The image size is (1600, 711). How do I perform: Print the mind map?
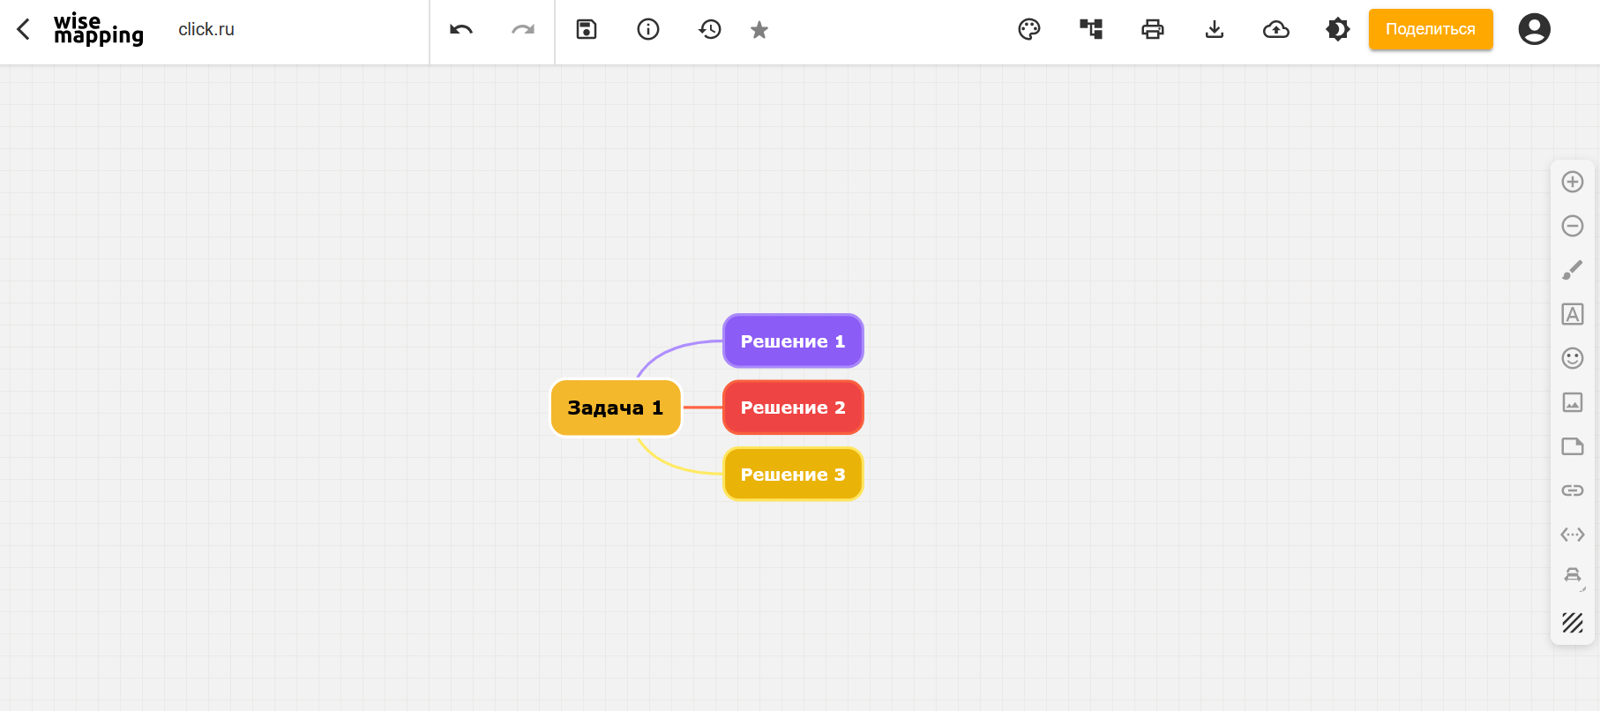[x=1153, y=30]
